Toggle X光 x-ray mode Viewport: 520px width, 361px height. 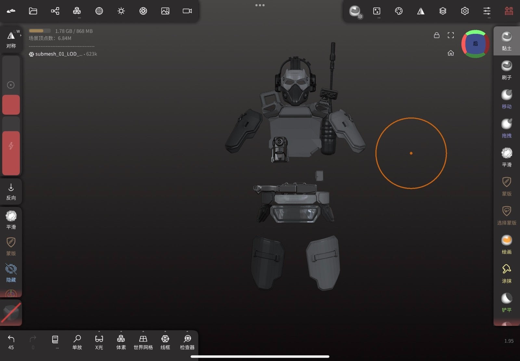pyautogui.click(x=99, y=342)
